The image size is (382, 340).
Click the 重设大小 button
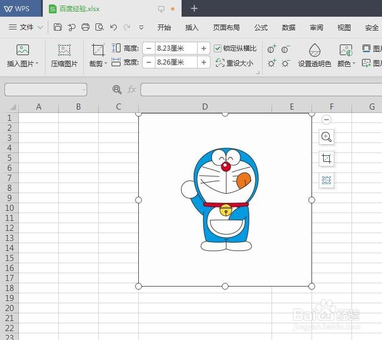click(234, 63)
